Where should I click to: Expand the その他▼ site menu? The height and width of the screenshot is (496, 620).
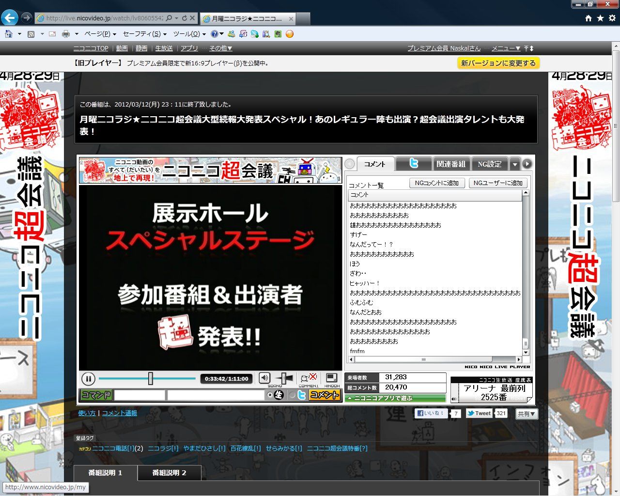point(221,48)
